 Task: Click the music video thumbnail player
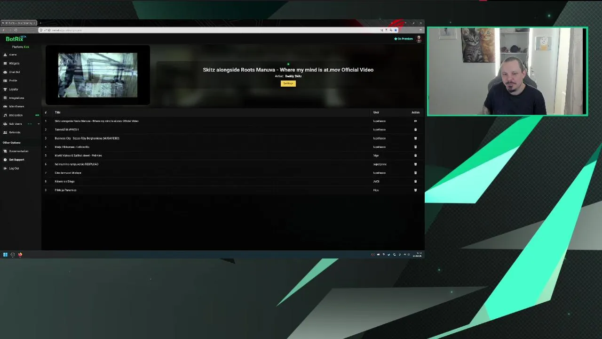tap(98, 75)
